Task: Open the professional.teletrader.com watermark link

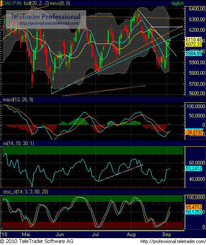Action: pos(49,23)
